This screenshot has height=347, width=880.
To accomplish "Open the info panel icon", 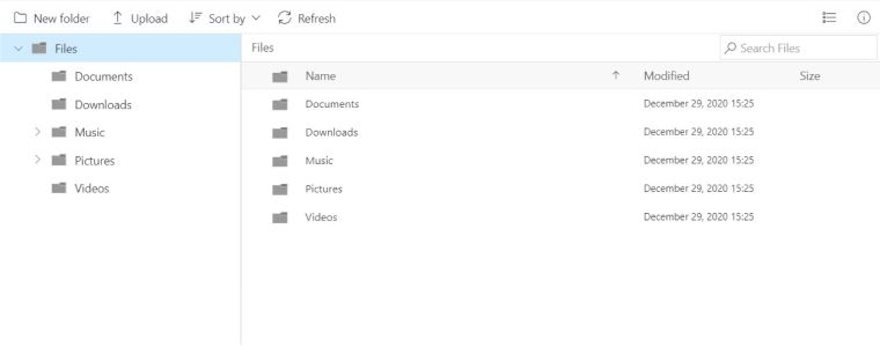I will [863, 18].
